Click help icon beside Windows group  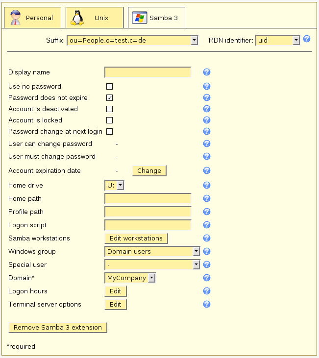pyautogui.click(x=207, y=252)
